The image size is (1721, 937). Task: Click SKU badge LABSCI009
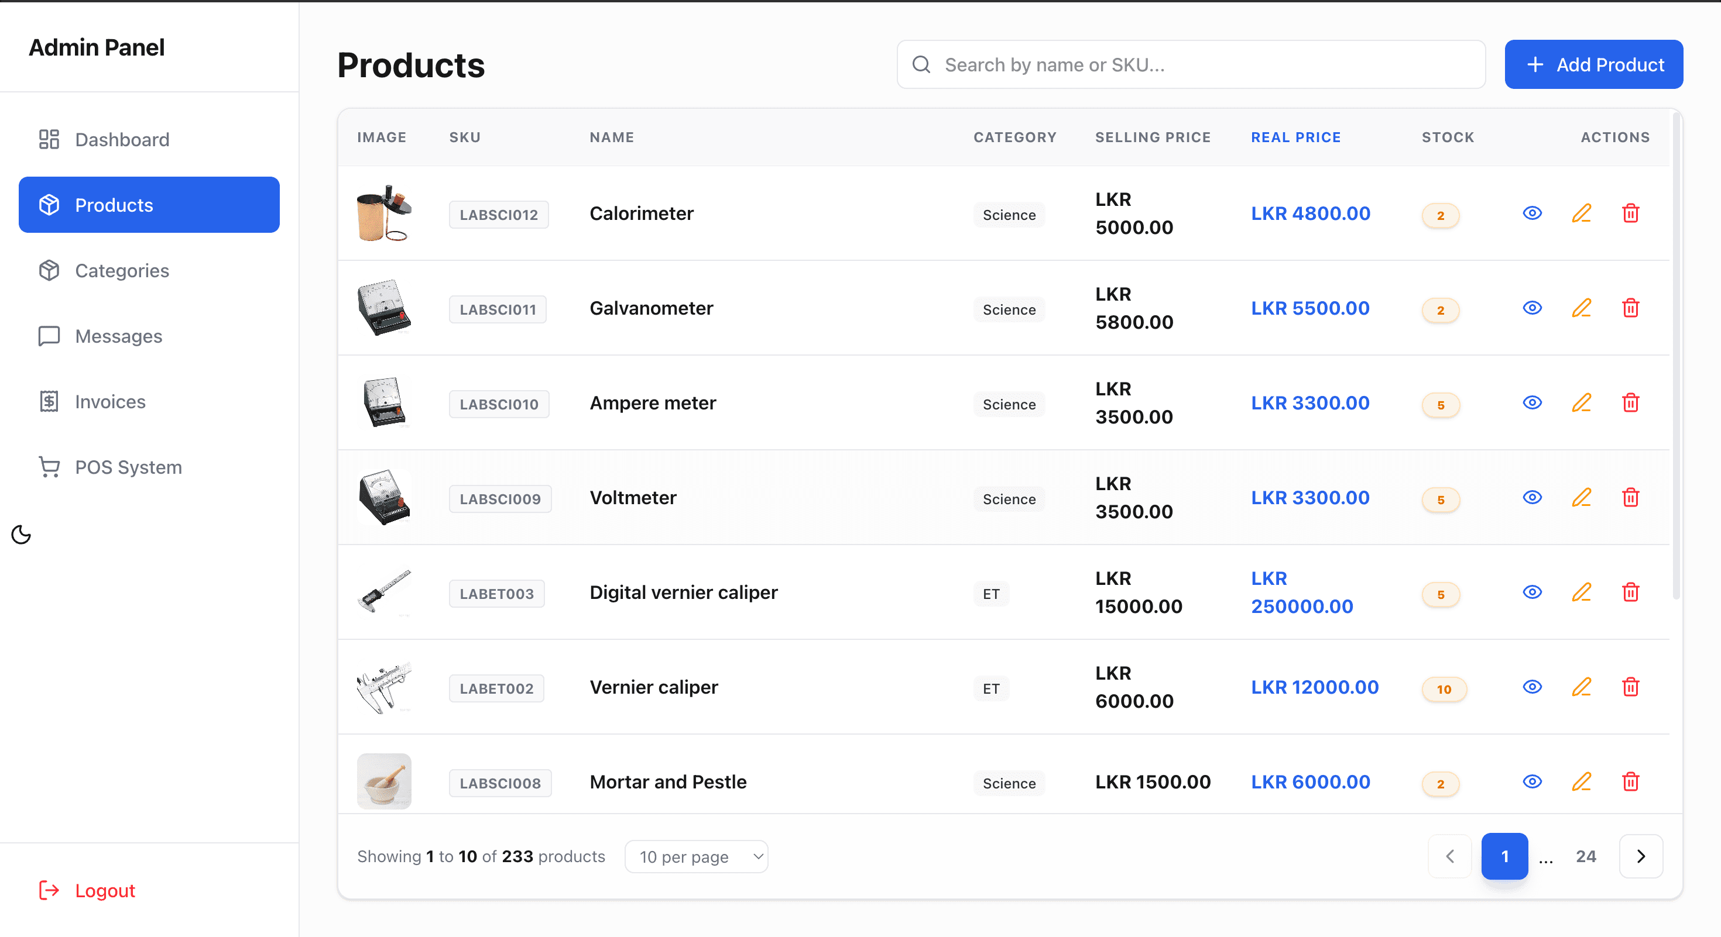click(500, 499)
